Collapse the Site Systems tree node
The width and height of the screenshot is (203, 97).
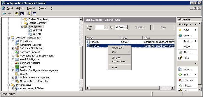tap(22, 27)
